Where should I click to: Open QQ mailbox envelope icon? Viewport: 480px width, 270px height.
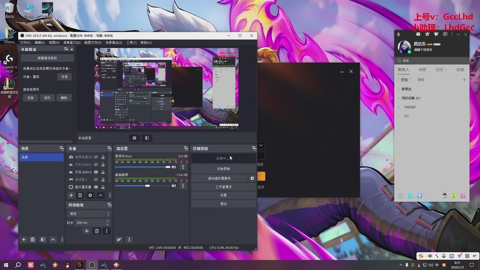[418, 34]
